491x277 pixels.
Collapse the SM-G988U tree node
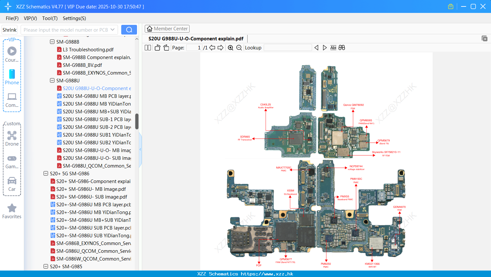(52, 80)
